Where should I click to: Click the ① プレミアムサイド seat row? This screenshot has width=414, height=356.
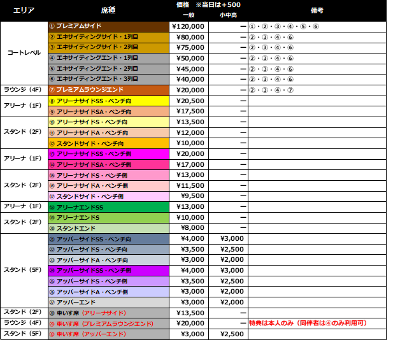108,27
